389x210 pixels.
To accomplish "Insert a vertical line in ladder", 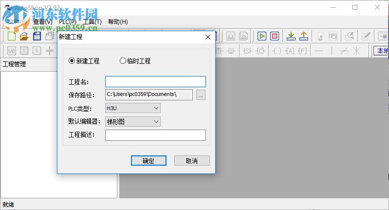I will [x=332, y=51].
